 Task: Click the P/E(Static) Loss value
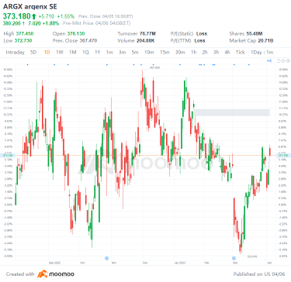click(202, 33)
